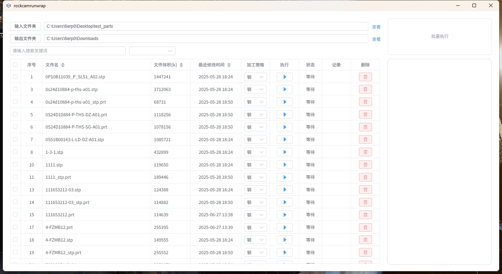Image resolution: width=502 pixels, height=274 pixels.
Task: Sort table by file name column
Action: click(x=63, y=65)
